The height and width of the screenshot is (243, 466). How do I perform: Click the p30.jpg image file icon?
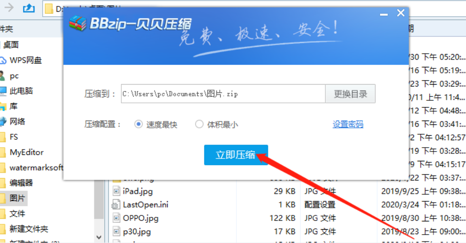(x=116, y=231)
